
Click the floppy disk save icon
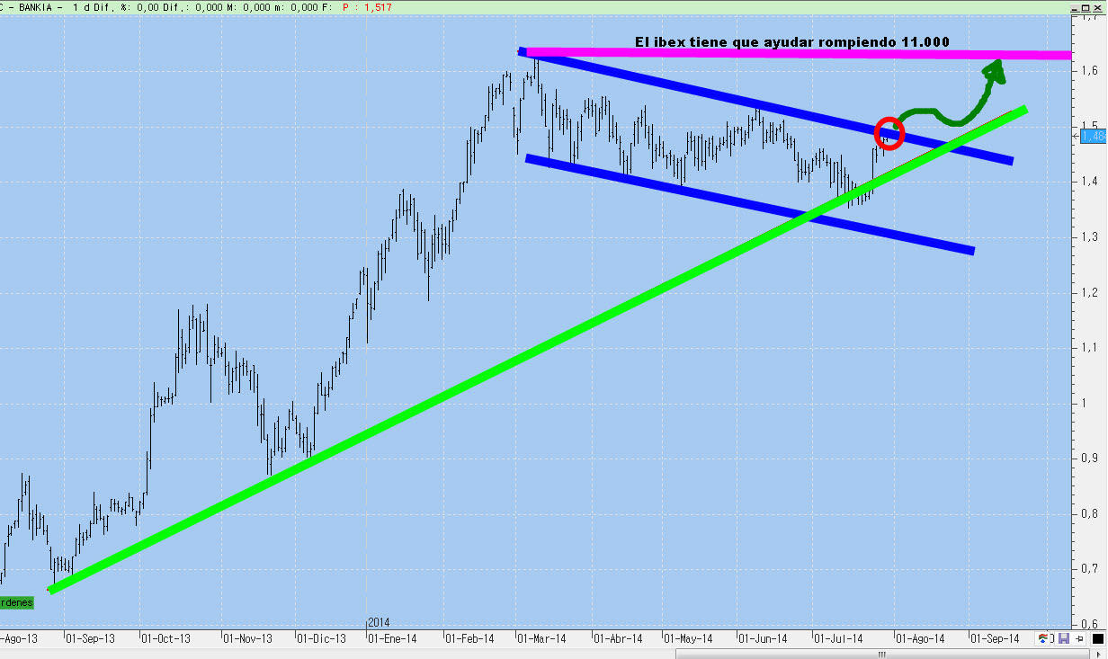point(1065,638)
